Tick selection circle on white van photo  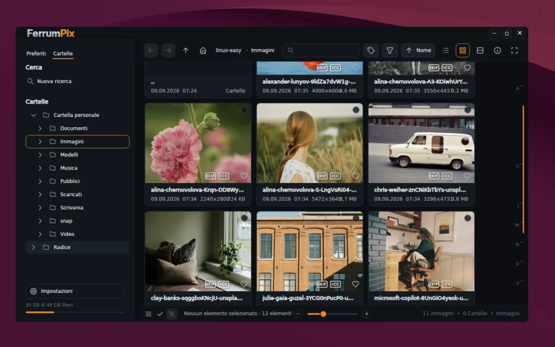pyautogui.click(x=468, y=110)
